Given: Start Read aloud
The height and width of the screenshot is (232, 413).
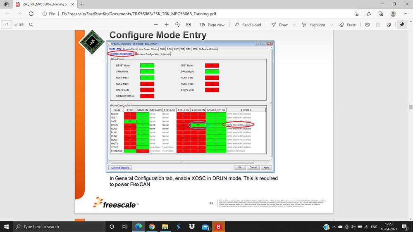Looking at the screenshot, I should pos(248,25).
